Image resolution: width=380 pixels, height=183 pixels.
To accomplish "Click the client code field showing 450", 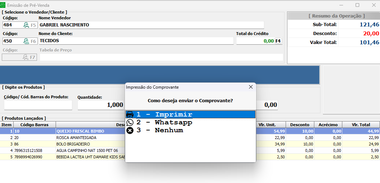I will (12, 41).
